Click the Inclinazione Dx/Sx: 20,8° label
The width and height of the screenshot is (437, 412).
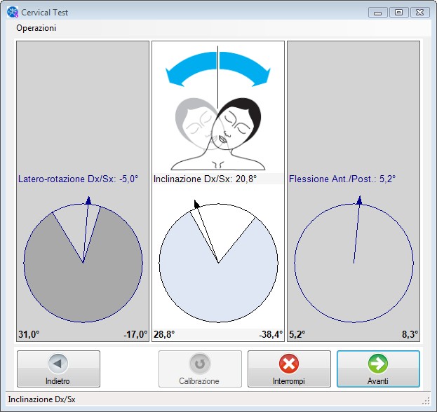[205, 179]
